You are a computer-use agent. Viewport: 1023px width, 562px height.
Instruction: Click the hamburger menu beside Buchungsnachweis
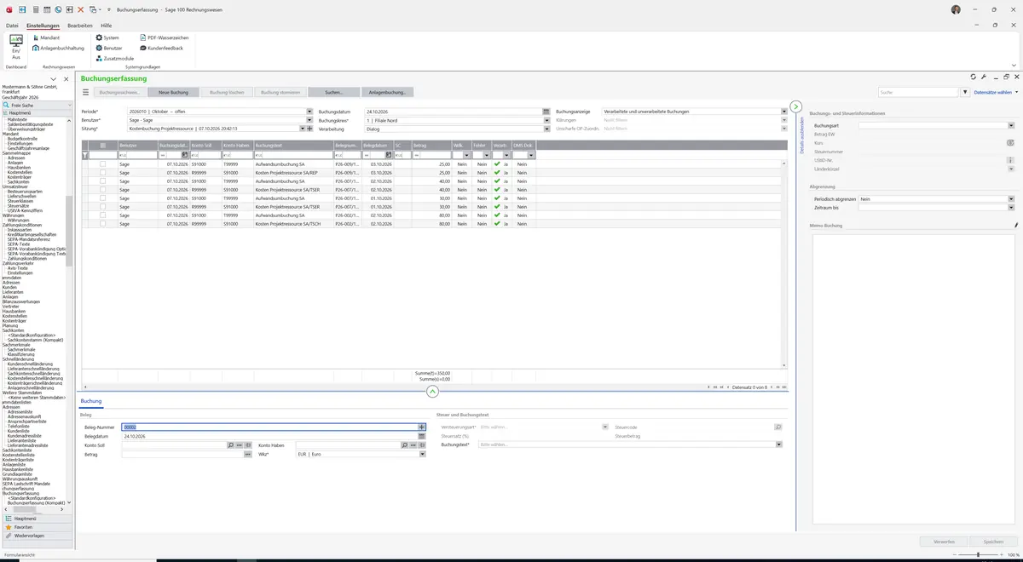(x=85, y=92)
